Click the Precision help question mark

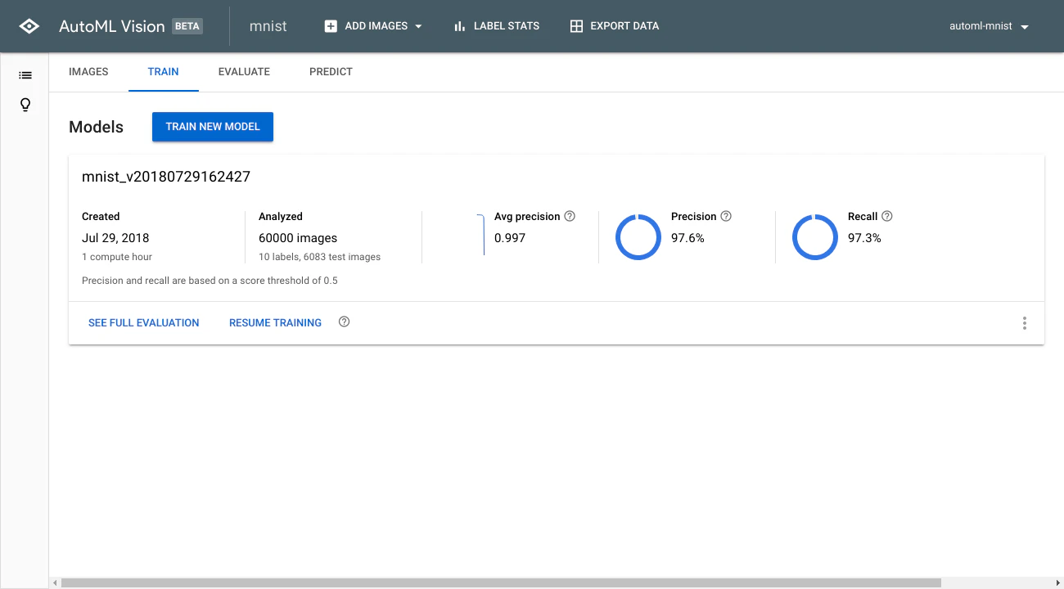pos(726,216)
